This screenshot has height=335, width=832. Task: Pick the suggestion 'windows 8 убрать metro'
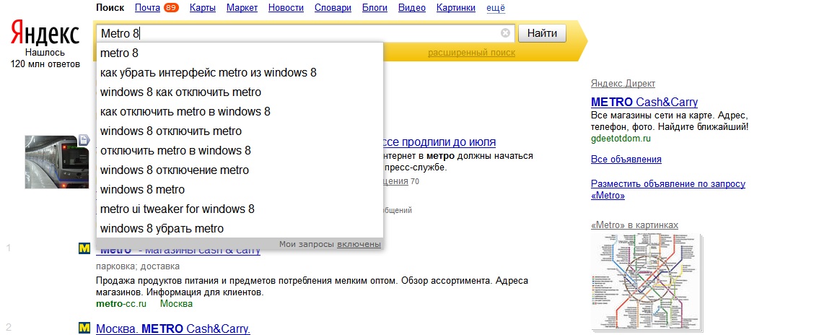tap(162, 228)
